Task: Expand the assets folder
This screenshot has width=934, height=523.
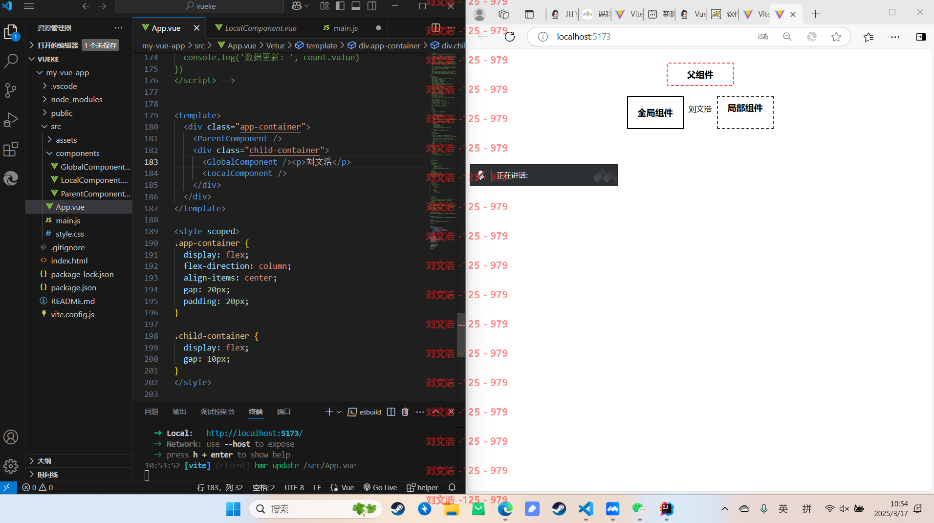Action: click(79, 140)
